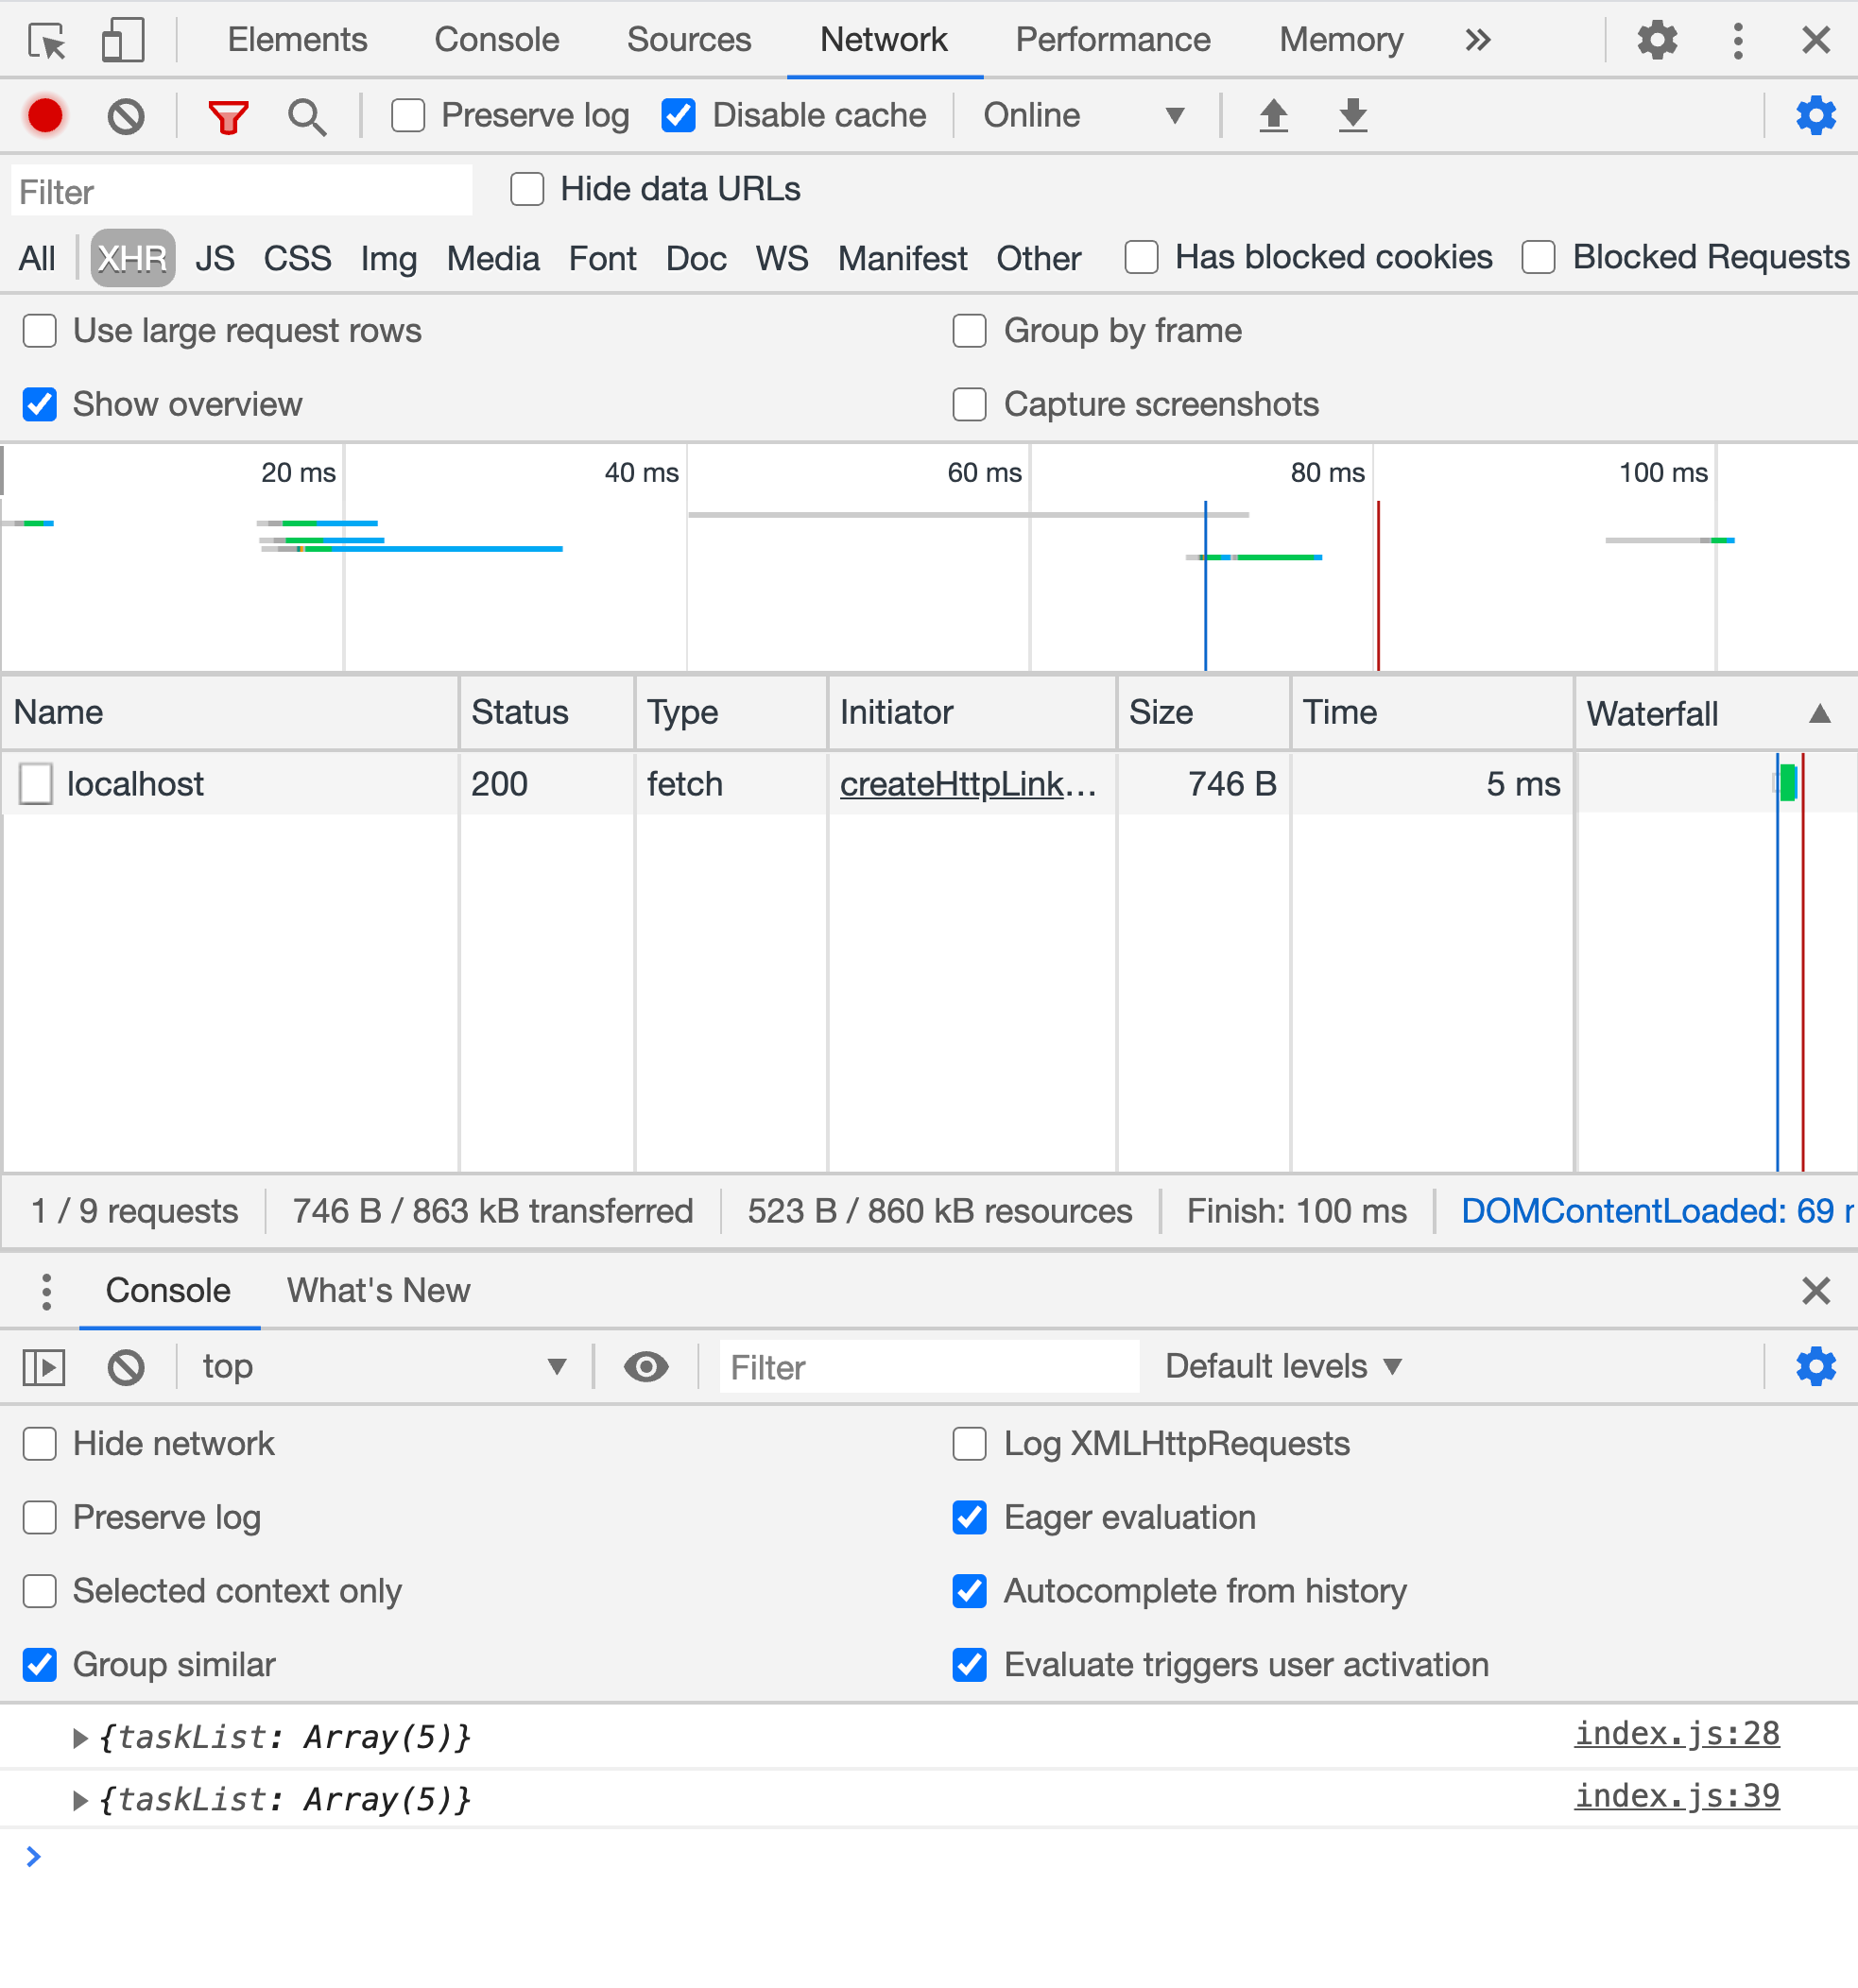Uncheck Show overview
Screen dimensions: 1858x1988
tap(39, 405)
